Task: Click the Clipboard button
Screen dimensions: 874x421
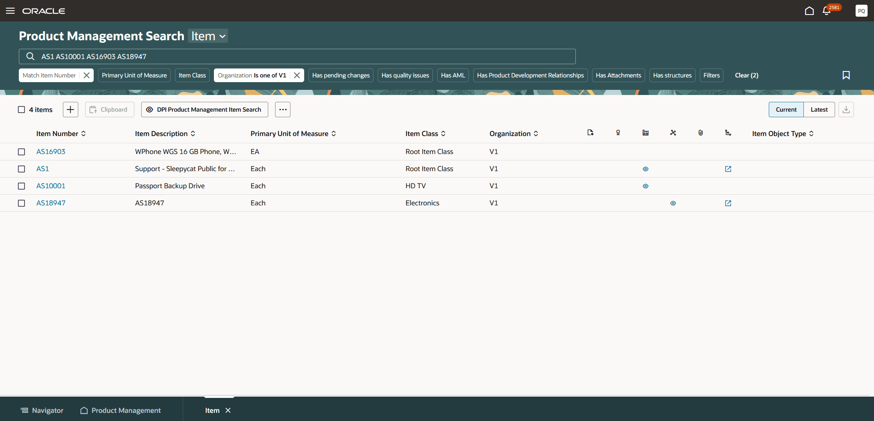Action: pos(110,110)
